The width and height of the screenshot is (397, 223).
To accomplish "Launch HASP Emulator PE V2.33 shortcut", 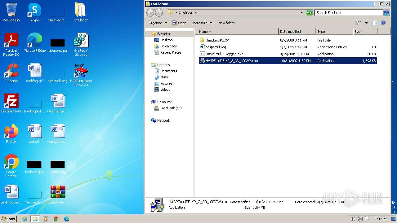I will 81,75.
